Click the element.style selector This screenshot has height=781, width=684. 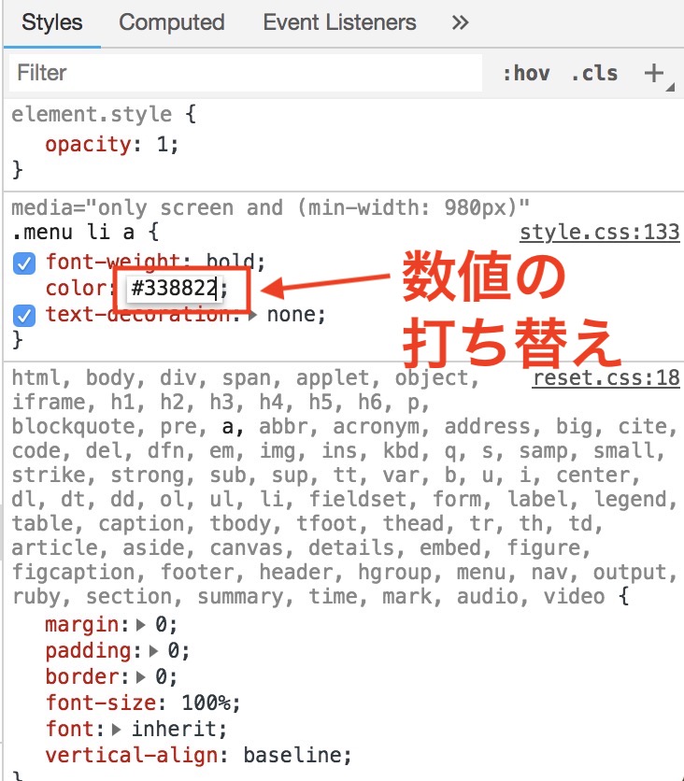tap(92, 115)
